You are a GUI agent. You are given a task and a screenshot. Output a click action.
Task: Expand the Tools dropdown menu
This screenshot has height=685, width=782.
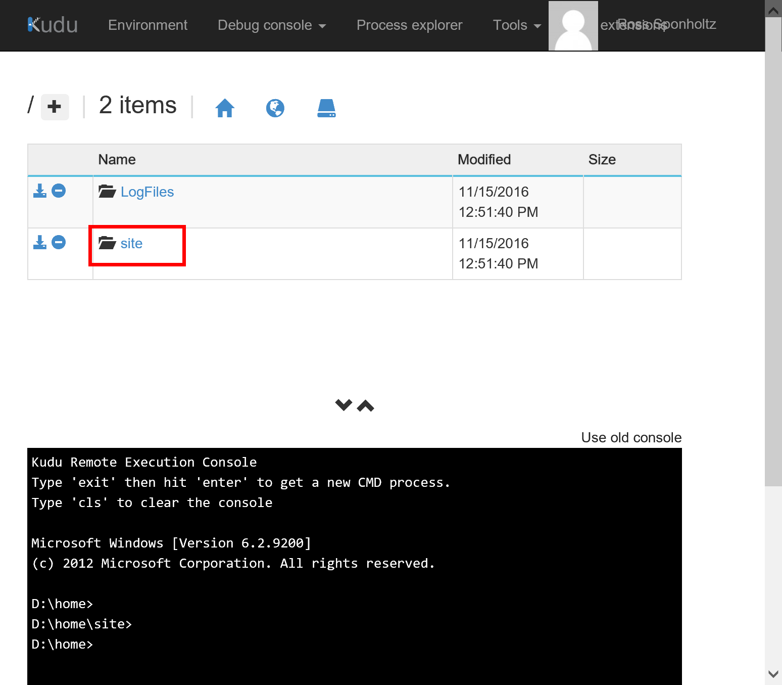(x=517, y=25)
